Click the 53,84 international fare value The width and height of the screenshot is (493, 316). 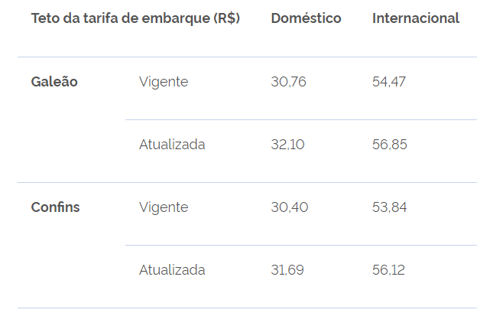(x=389, y=207)
